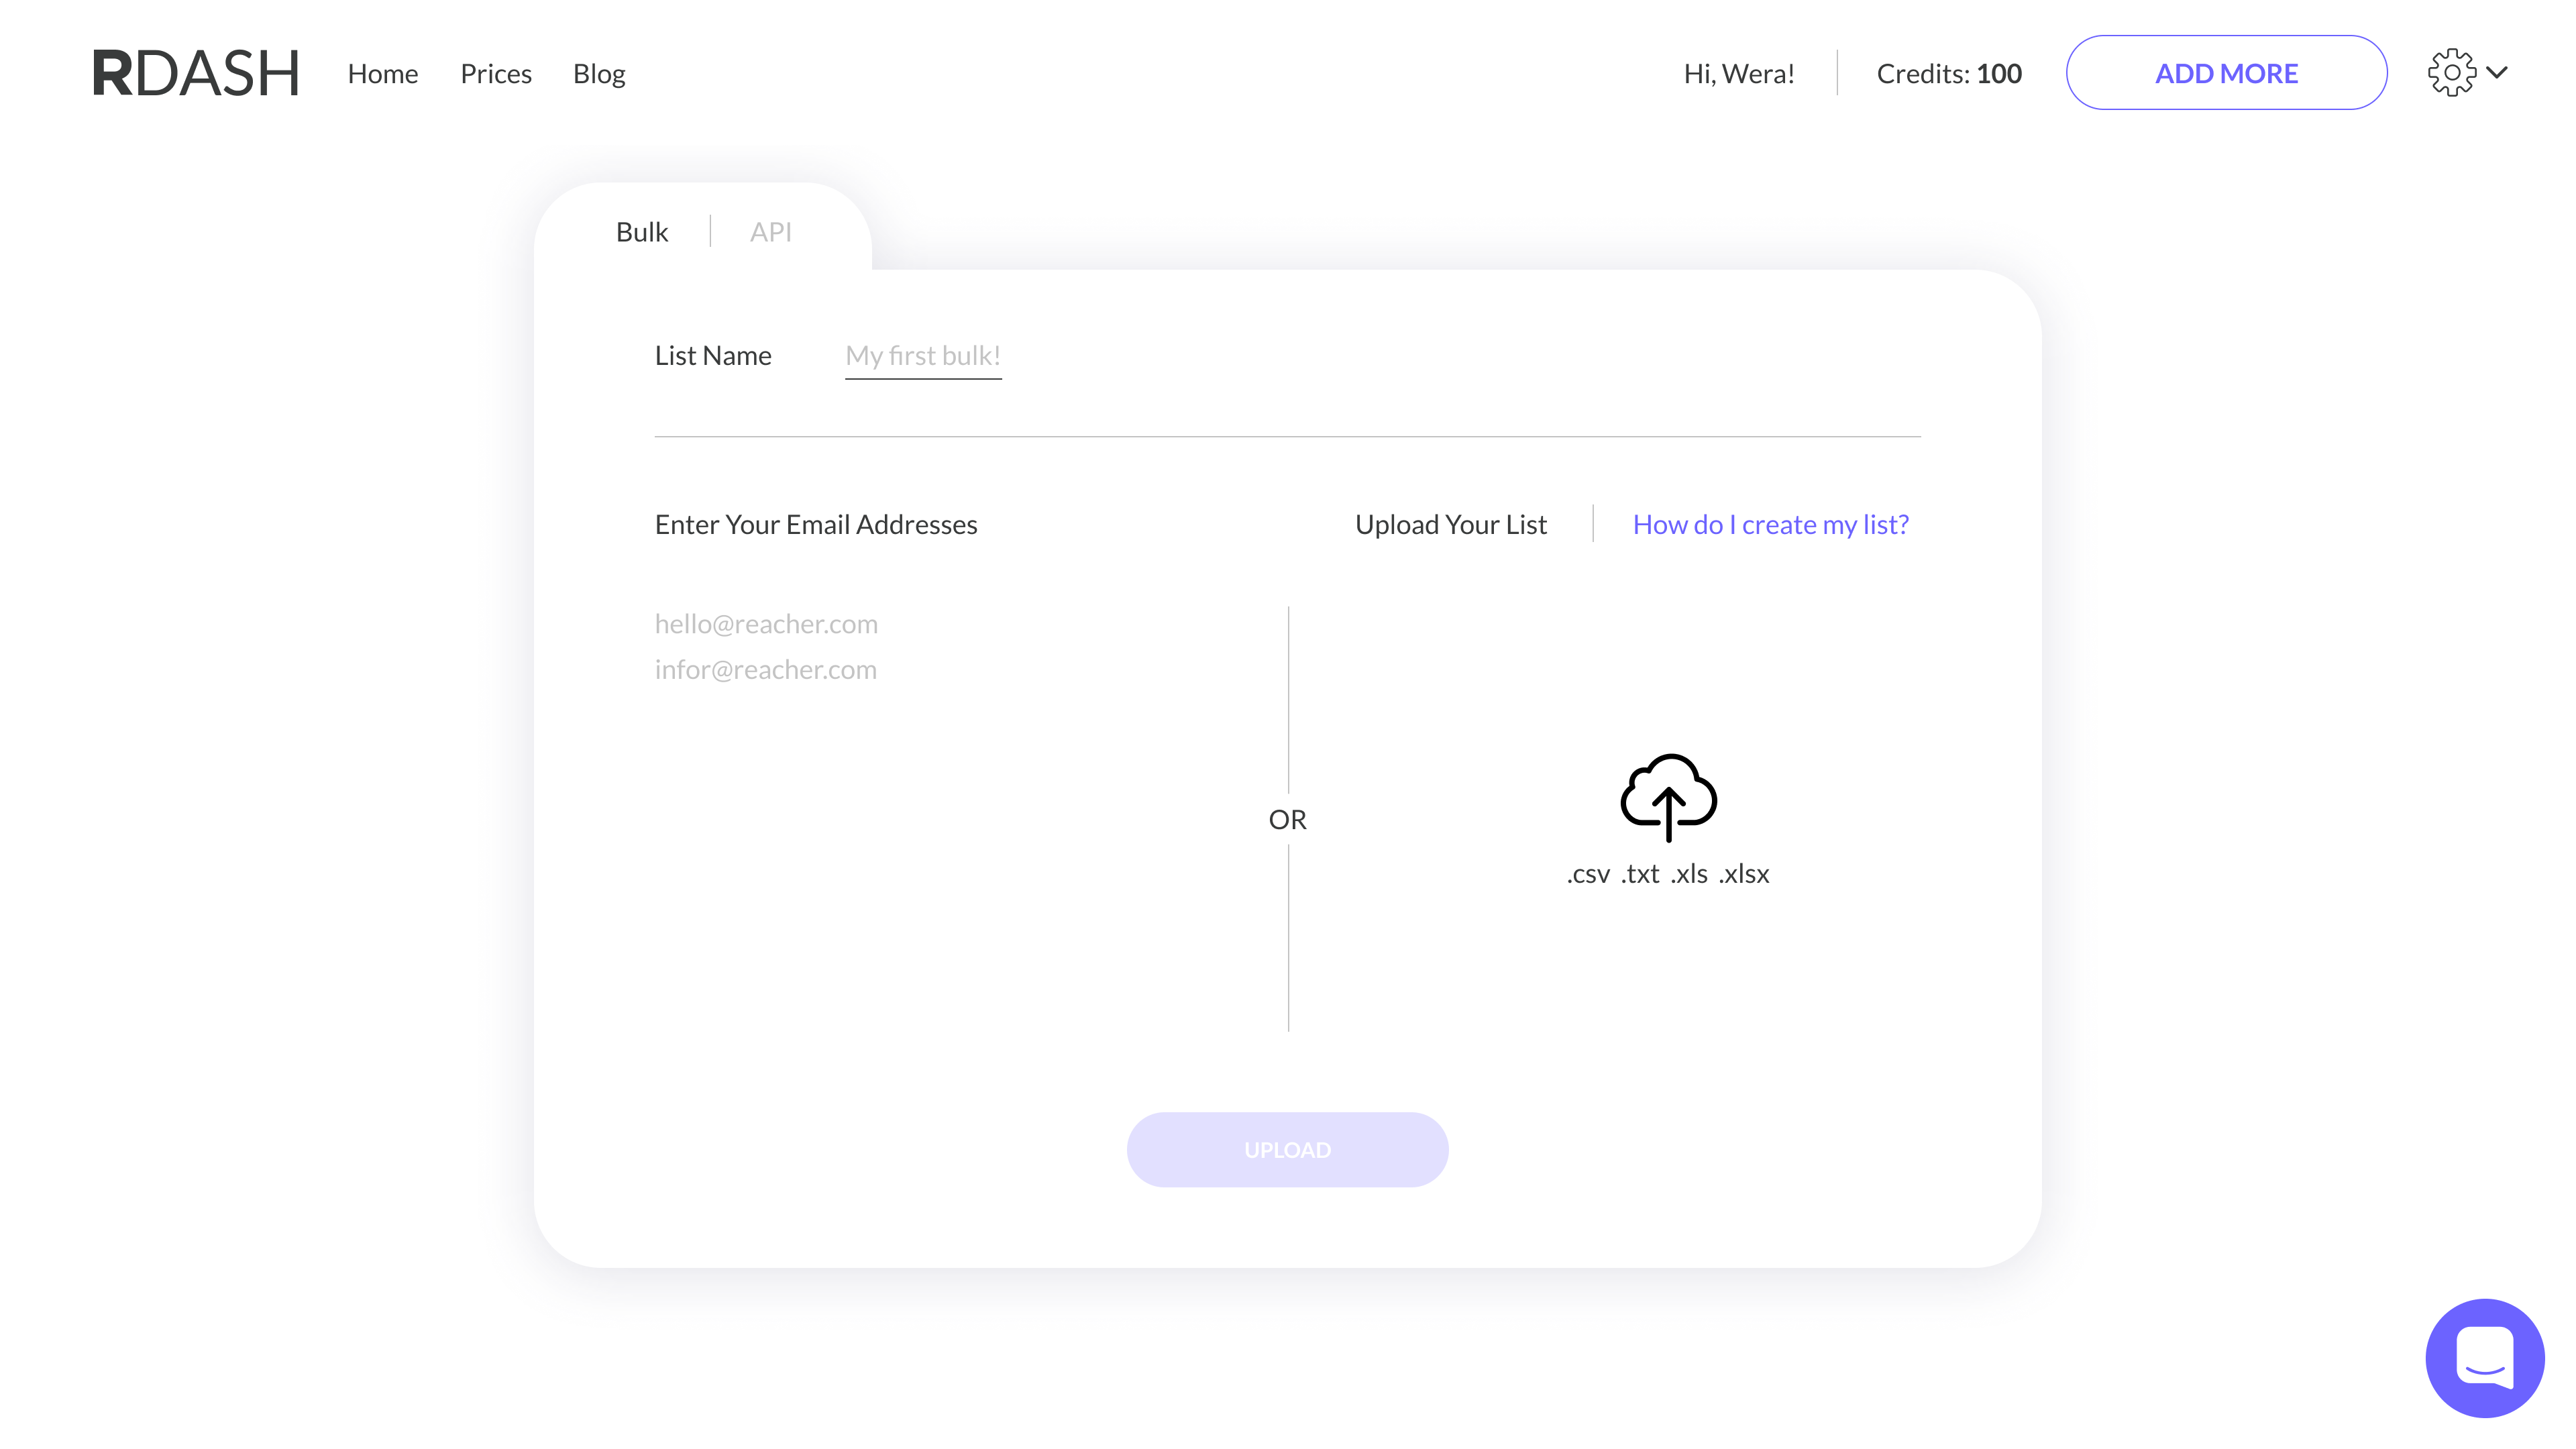Click the ADD MORE button
2576x1449 pixels.
(2226, 72)
